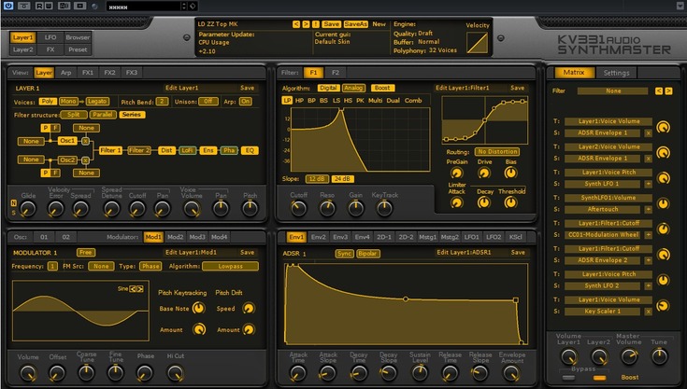This screenshot has width=687, height=389.
Task: Open the Browser tab
Action: tap(78, 37)
